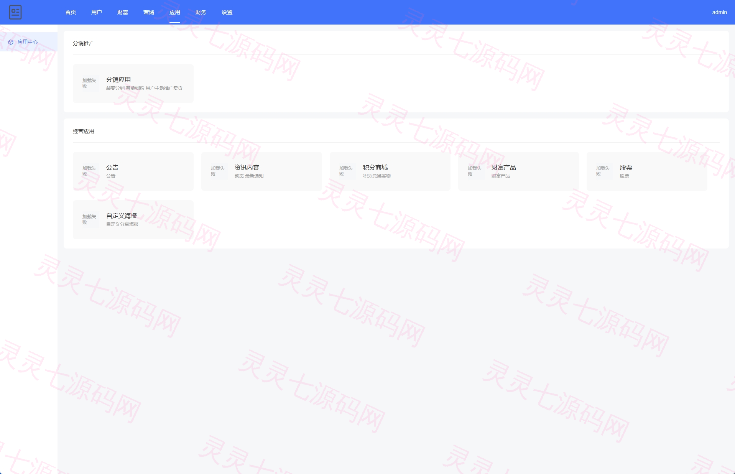The image size is (735, 474).
Task: Open the admin user menu
Action: point(719,12)
